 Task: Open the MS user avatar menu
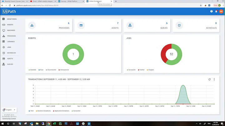click(x=221, y=11)
